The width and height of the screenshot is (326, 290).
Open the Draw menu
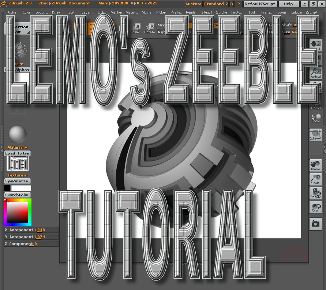coord(56,12)
